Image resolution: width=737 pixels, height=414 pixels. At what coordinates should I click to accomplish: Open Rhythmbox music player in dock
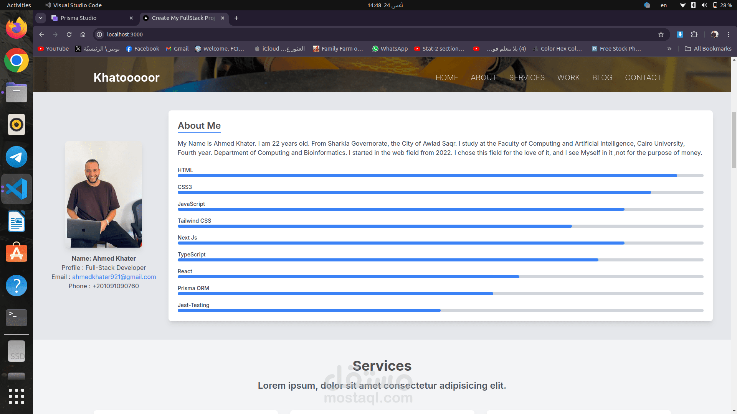17,125
